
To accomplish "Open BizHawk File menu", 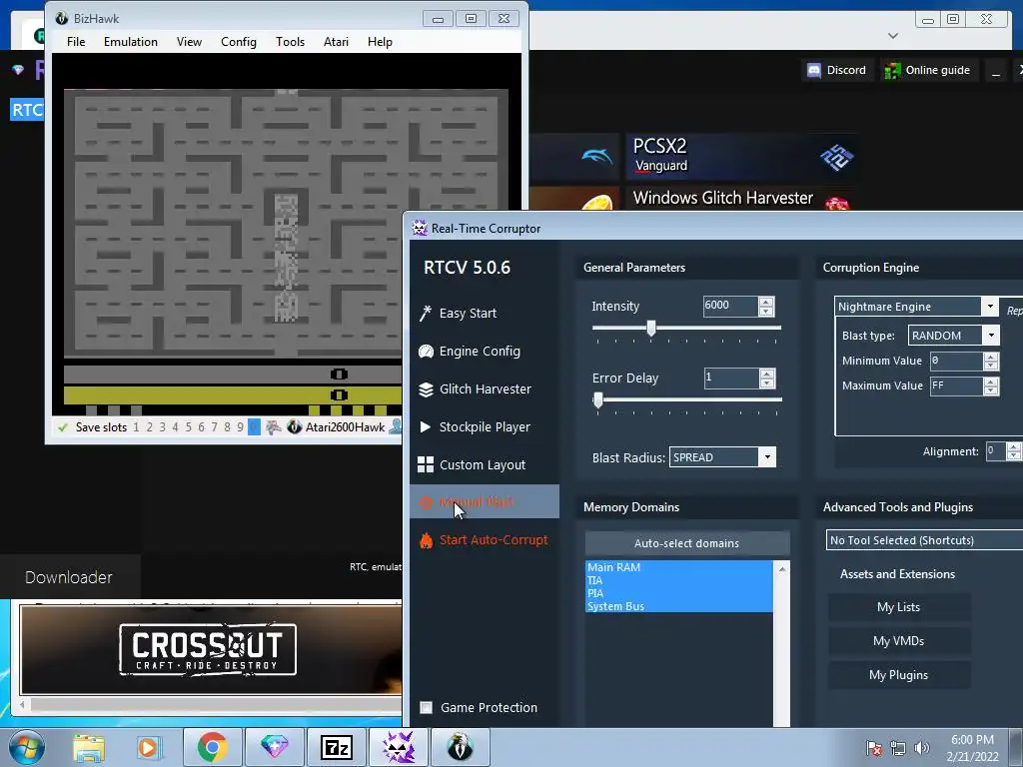I will [76, 42].
